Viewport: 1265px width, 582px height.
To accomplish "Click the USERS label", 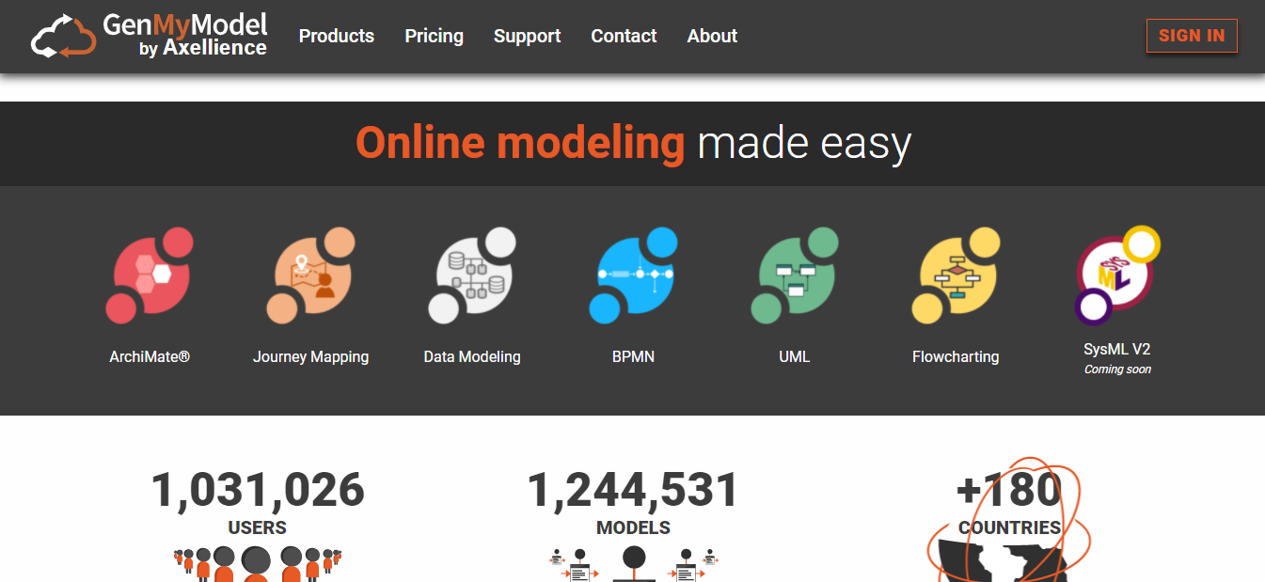I will (x=258, y=527).
